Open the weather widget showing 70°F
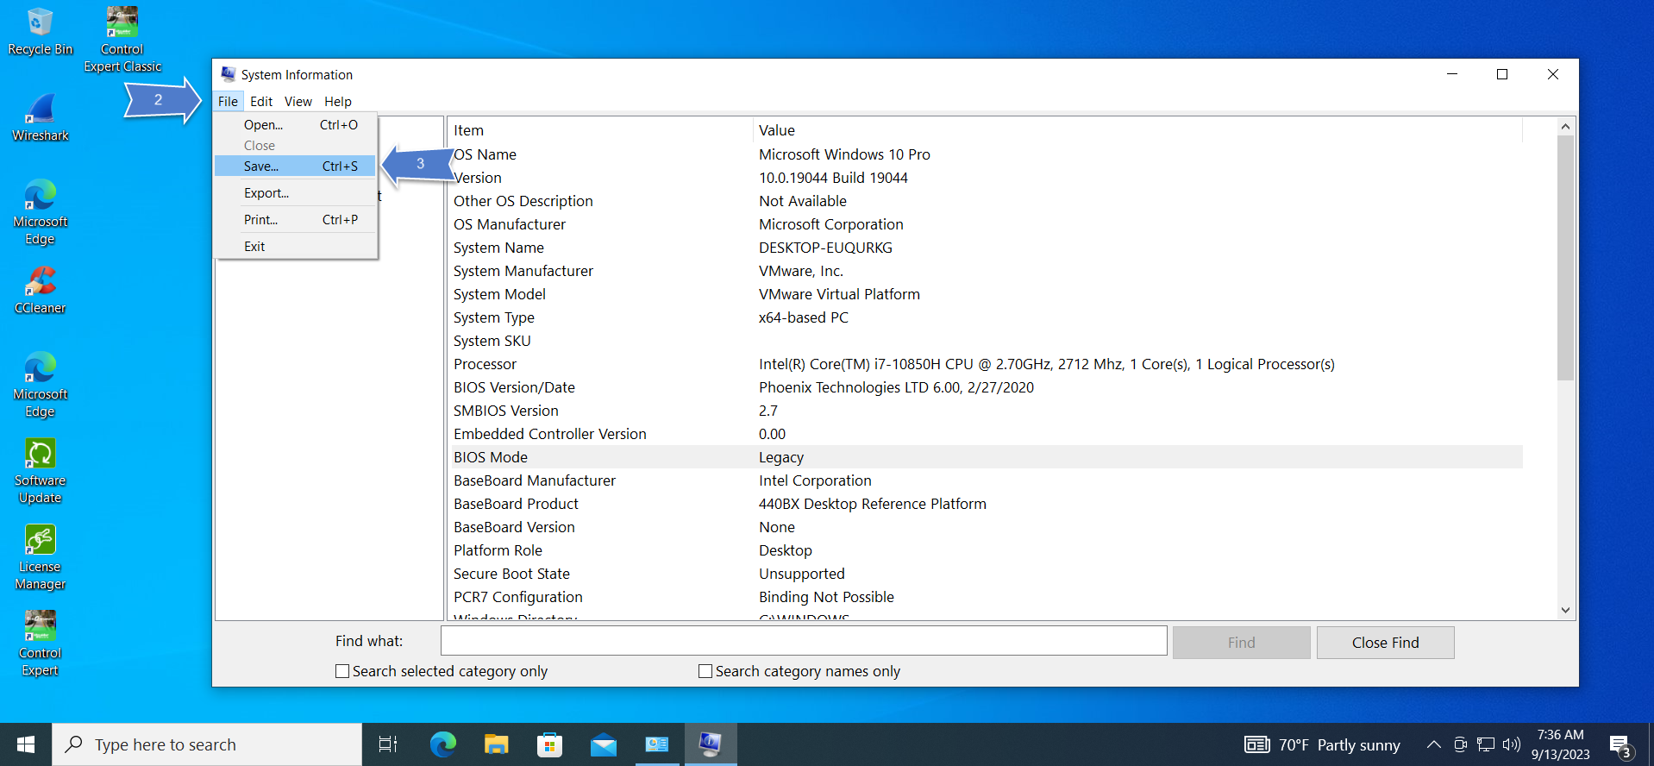The image size is (1654, 766). pyautogui.click(x=1322, y=744)
